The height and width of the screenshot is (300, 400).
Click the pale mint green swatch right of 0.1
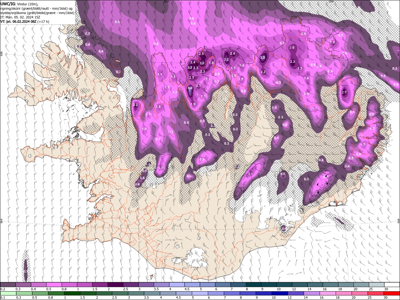8,293
